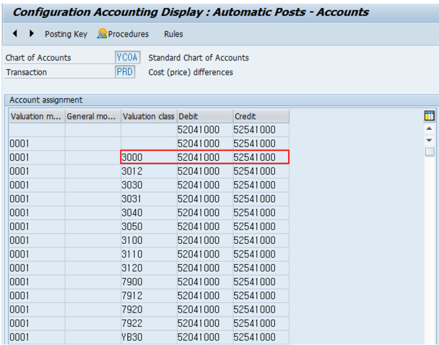Click the Chart of Accounts field YCOA
The image size is (439, 345).
[128, 57]
